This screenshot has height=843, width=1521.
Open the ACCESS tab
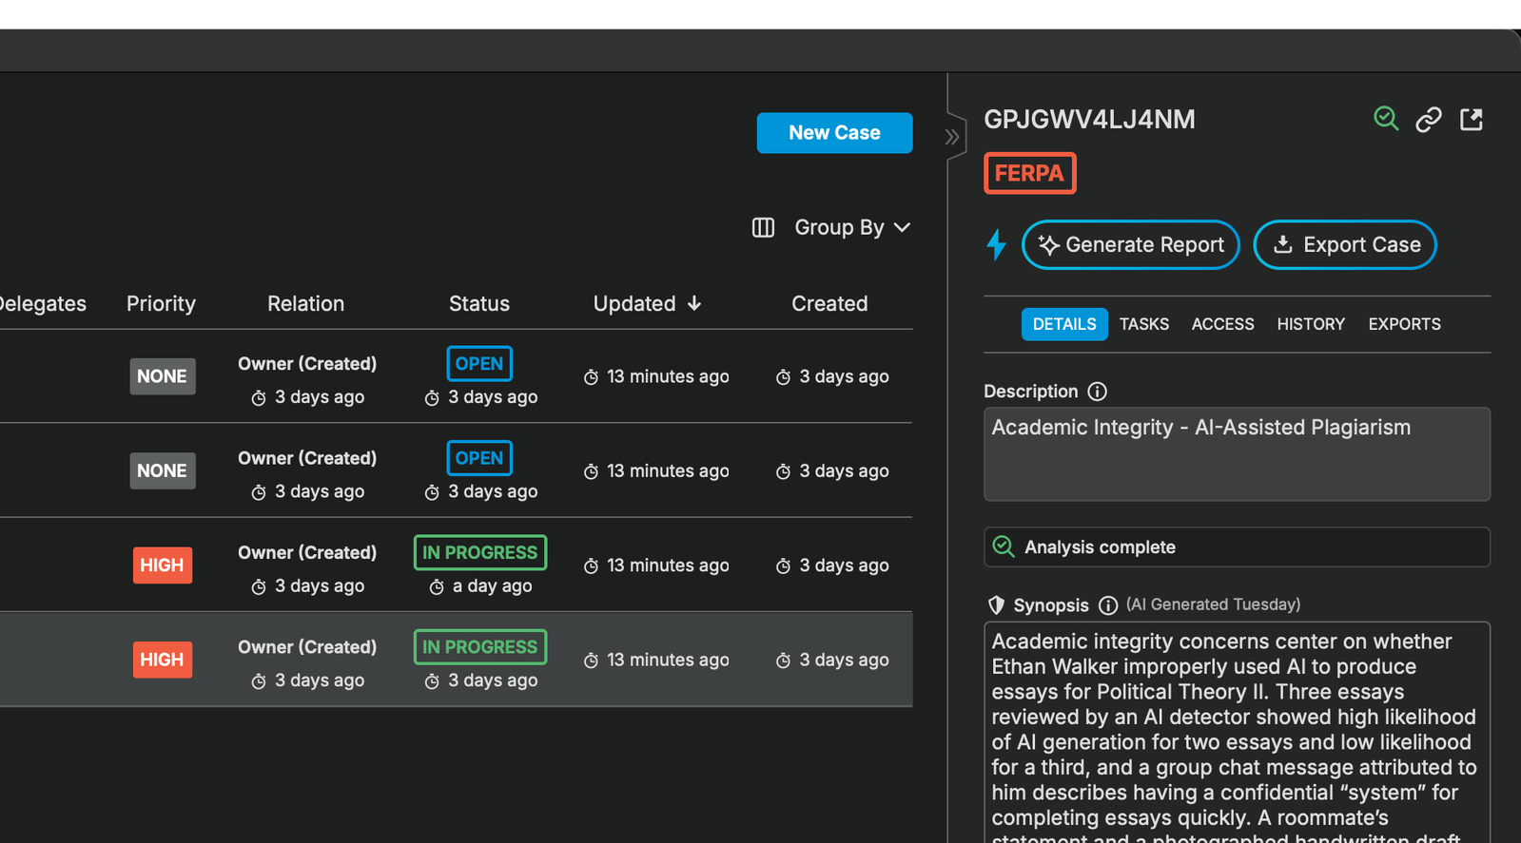[x=1222, y=324]
